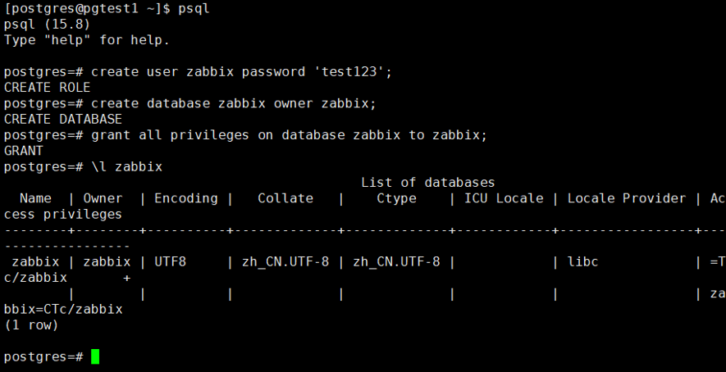Click the 'Ctype' column header
The height and width of the screenshot is (372, 726).
[396, 198]
